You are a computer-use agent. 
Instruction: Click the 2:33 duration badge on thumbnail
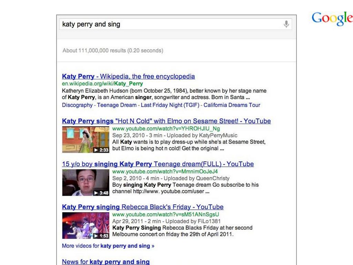click(x=101, y=150)
